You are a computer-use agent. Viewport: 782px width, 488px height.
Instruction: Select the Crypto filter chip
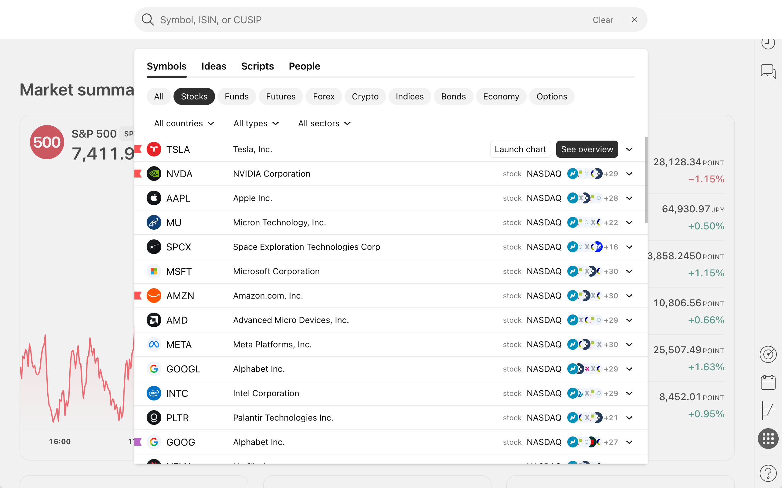(x=365, y=96)
